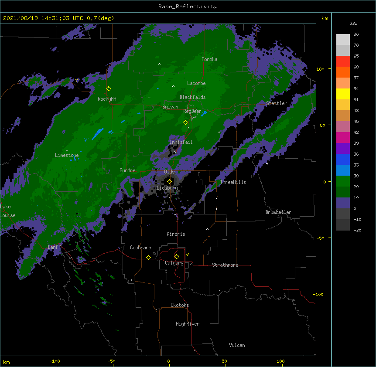The height and width of the screenshot is (367, 376).
Task: Click the Calgary city label
Action: pyautogui.click(x=174, y=263)
